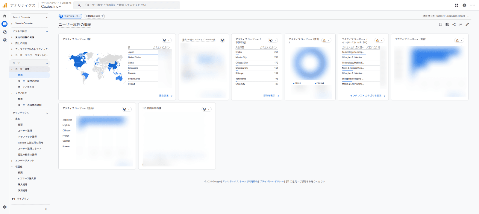Open the date range dropdown
Image resolution: width=479 pixels, height=214 pixels.
point(452,16)
